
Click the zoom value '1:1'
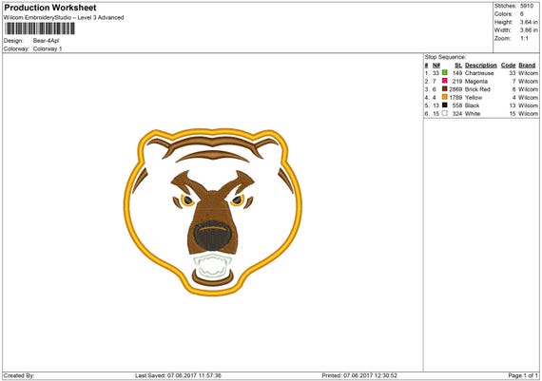(x=524, y=38)
